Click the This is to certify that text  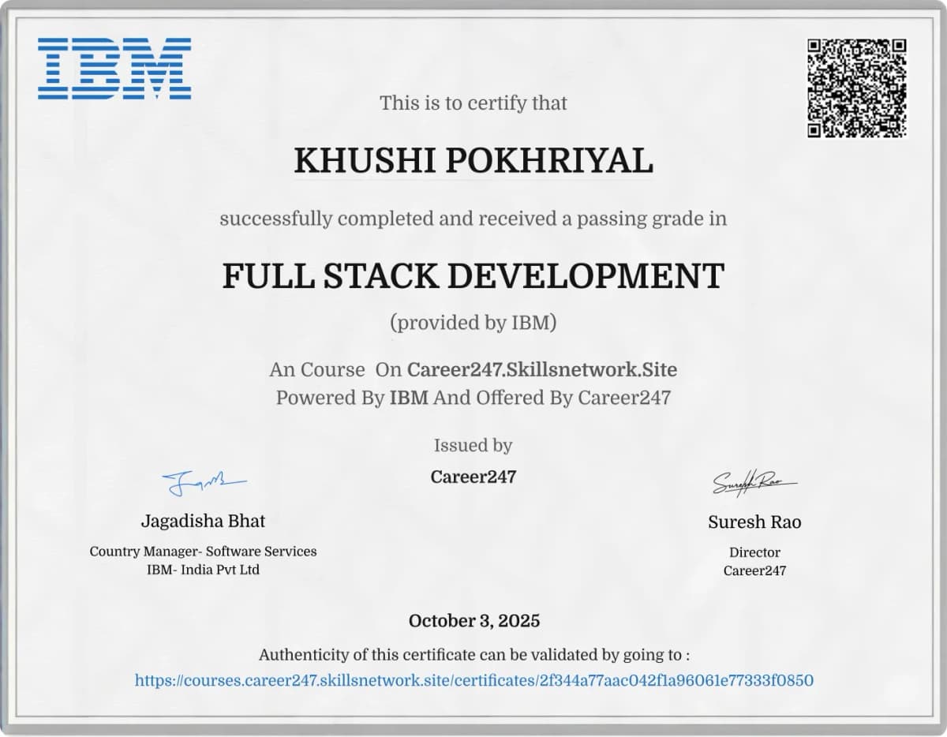(x=473, y=103)
